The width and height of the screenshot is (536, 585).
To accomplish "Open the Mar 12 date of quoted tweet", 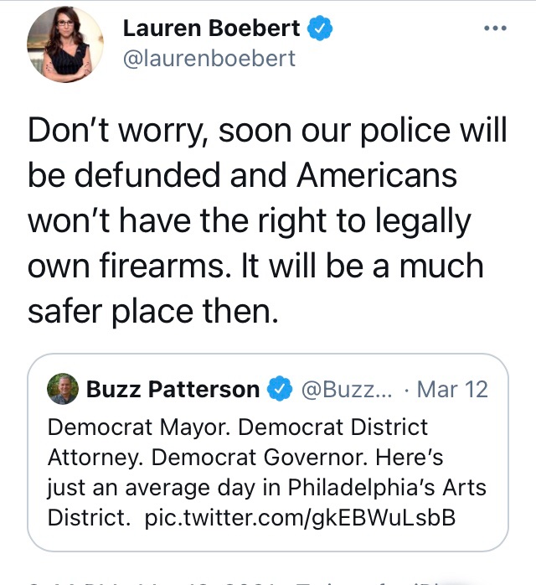I will 452,390.
